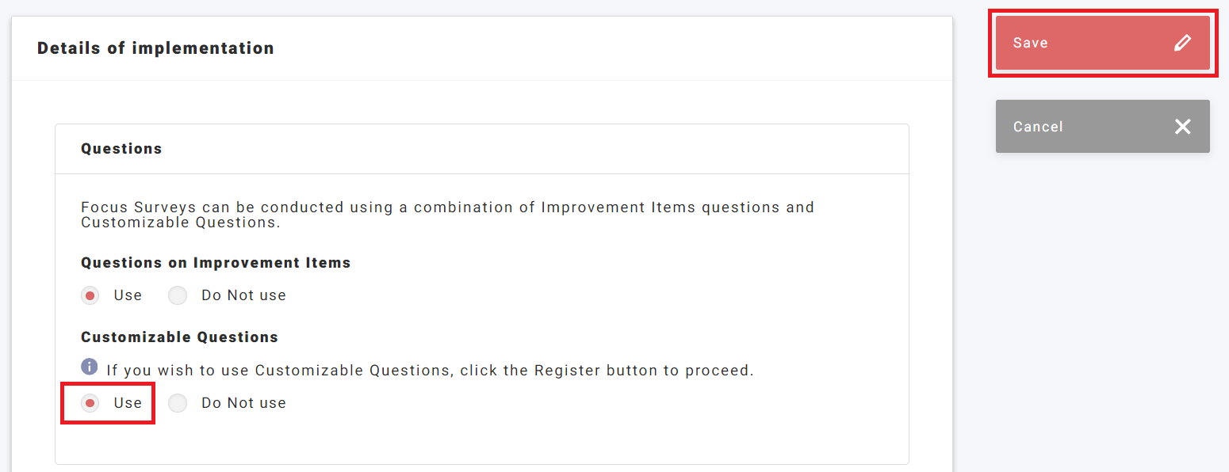1229x472 pixels.
Task: Click the Customizable Questions heading
Action: (x=179, y=337)
